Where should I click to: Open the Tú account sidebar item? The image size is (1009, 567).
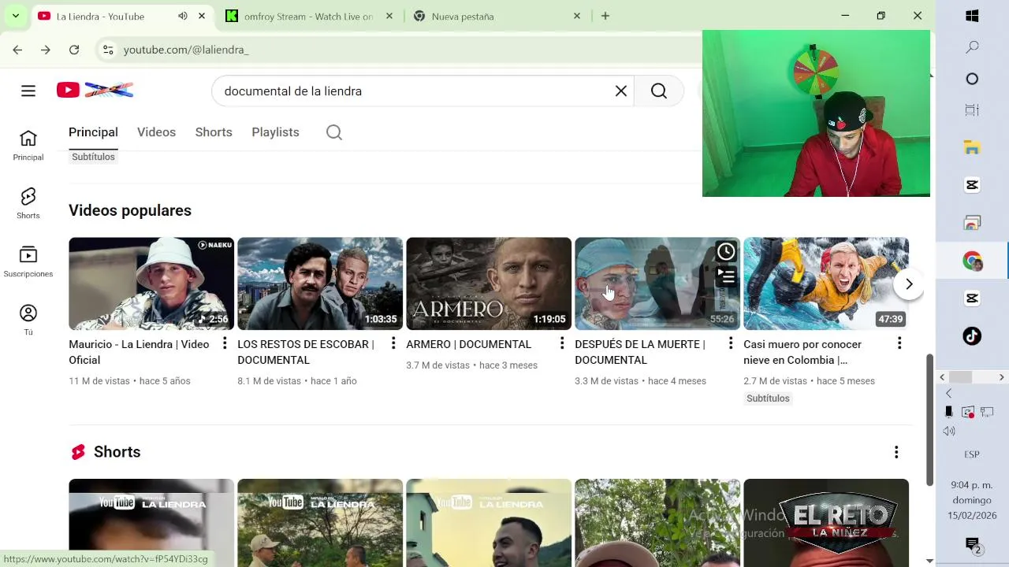[x=28, y=321]
